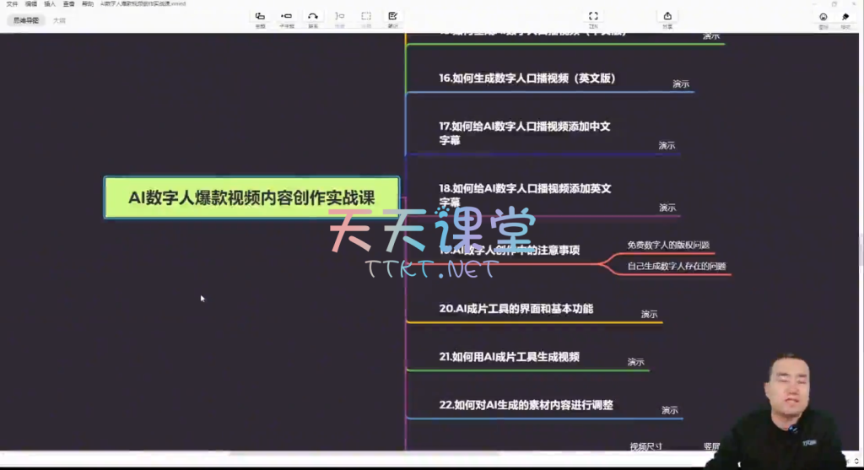Select topic 16.如何生成数字人口播视频（英文版）
The height and width of the screenshot is (470, 864).
click(x=526, y=78)
